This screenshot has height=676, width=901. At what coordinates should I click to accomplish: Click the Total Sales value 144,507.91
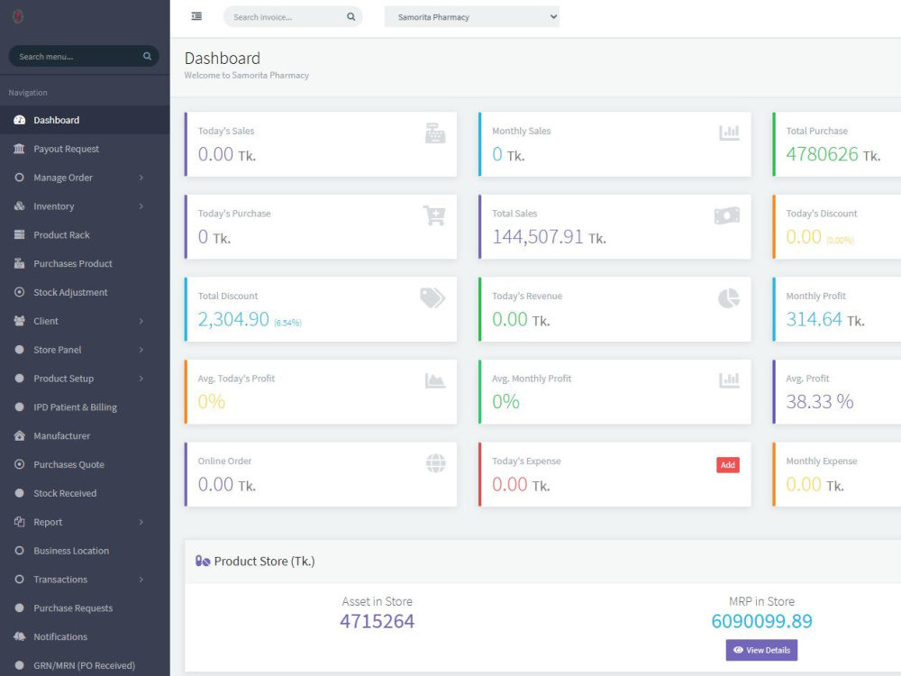click(537, 237)
